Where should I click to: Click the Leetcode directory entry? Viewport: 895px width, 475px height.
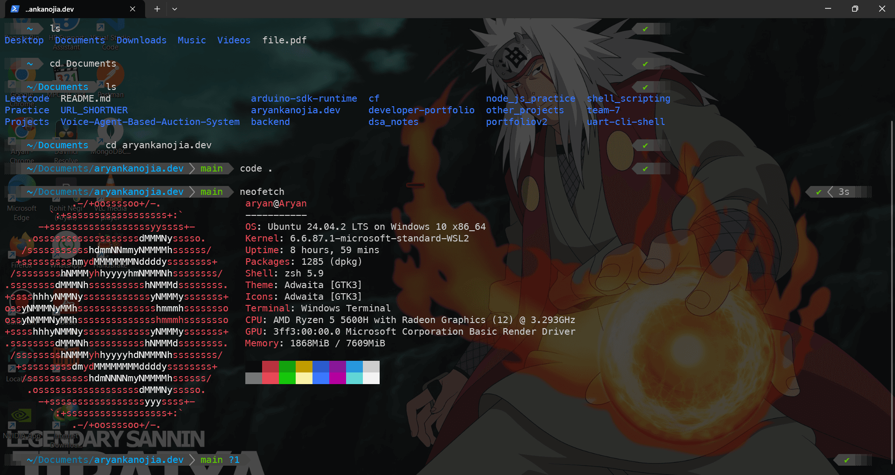(x=27, y=98)
